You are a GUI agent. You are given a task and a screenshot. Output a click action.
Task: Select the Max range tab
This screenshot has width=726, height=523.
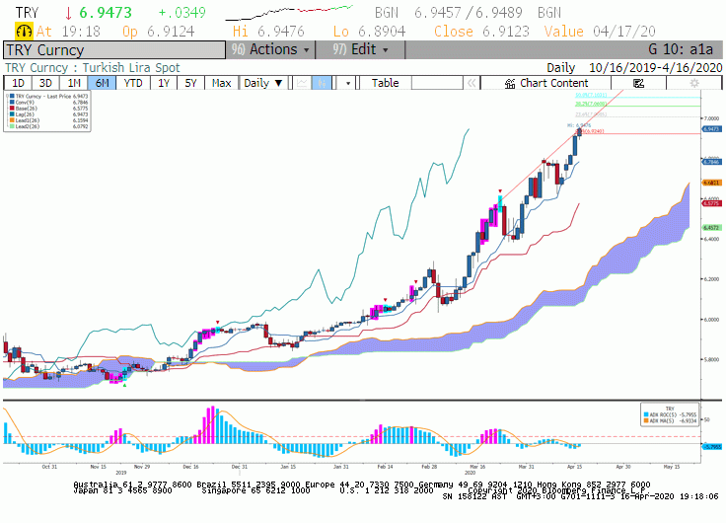221,83
